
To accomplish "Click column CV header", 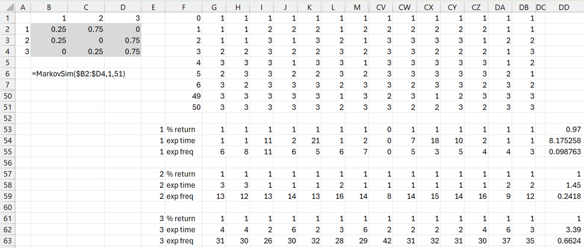I will point(381,8).
